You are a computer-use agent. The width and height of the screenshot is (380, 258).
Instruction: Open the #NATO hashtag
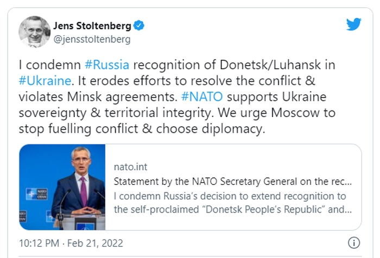(x=202, y=96)
